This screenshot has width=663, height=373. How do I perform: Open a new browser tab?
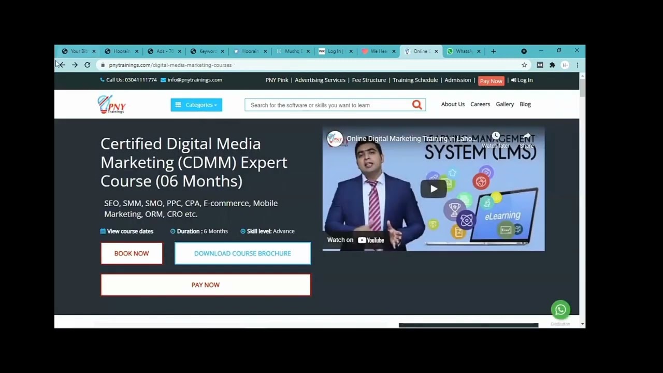[493, 51]
